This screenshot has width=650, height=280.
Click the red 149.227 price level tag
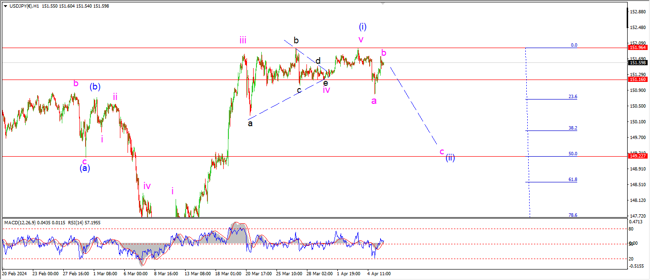(637, 156)
